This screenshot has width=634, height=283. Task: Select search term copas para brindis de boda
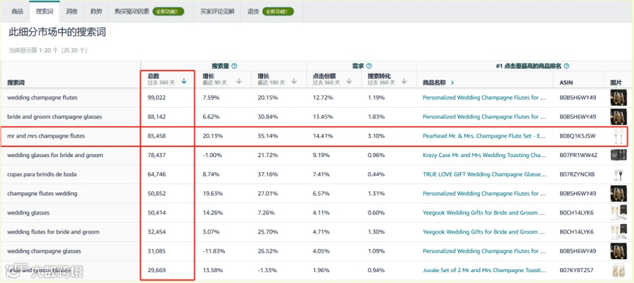[41, 174]
